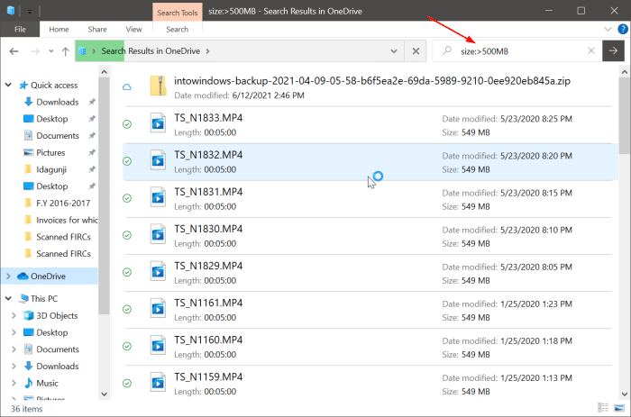Select the Search Tools contextual tab

177,13
